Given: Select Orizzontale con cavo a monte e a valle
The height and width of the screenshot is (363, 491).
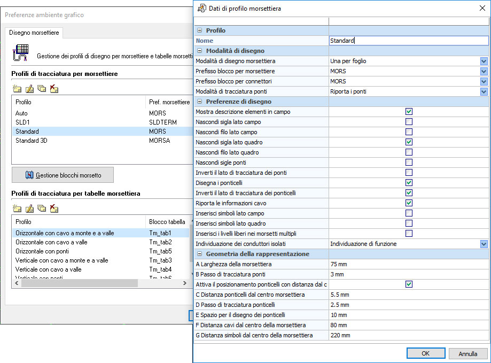Looking at the screenshot, I should 101,233.
